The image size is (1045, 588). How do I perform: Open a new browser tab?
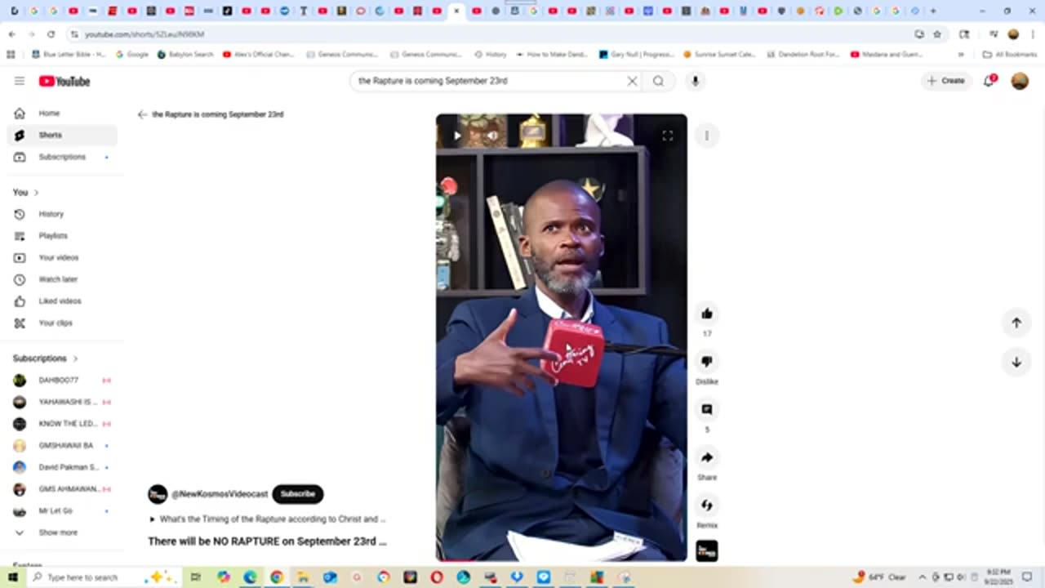(933, 11)
